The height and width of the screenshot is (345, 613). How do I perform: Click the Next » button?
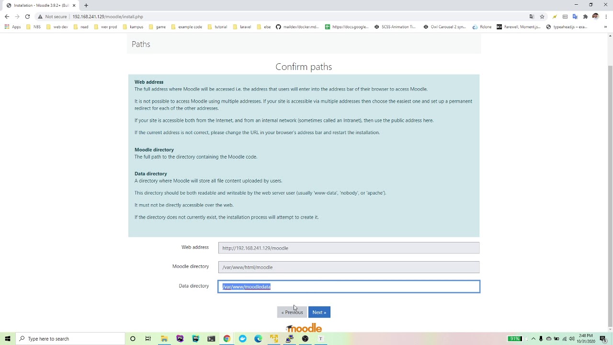(319, 312)
